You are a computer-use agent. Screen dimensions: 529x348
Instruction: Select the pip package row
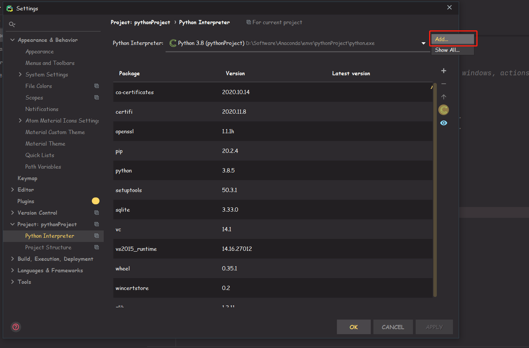273,151
